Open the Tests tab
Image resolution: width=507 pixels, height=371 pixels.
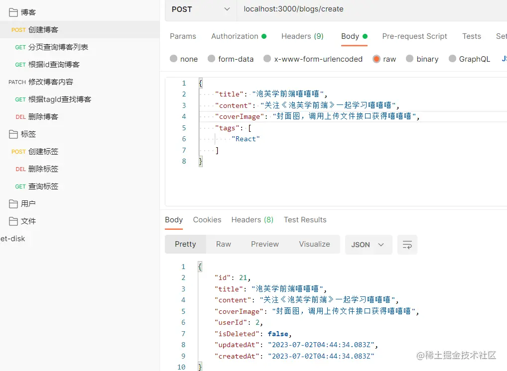click(x=472, y=36)
